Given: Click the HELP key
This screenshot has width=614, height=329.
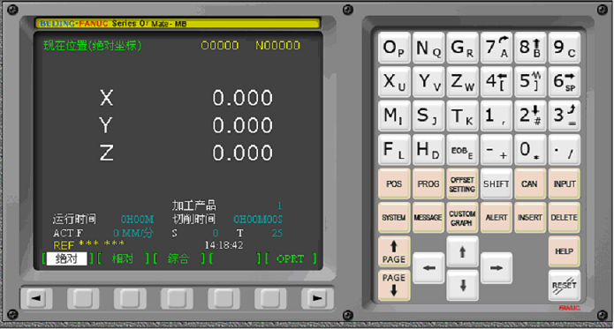Looking at the screenshot, I should click(565, 251).
